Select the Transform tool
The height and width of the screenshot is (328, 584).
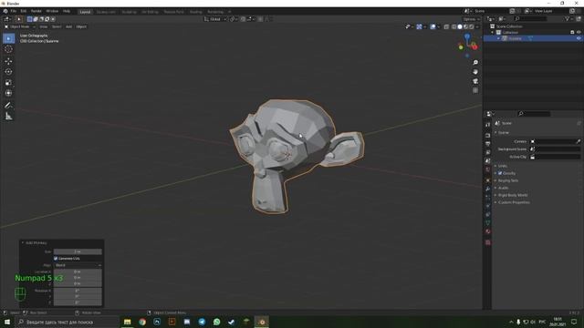[x=8, y=93]
